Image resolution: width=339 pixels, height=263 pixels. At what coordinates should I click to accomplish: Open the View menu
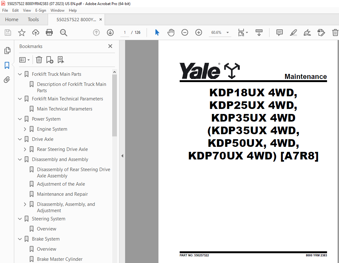[x=27, y=10]
